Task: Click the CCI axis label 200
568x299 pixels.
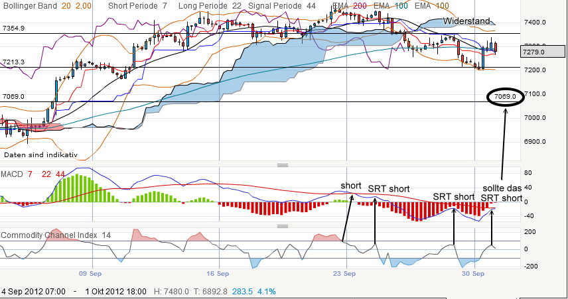Action: tap(530, 231)
